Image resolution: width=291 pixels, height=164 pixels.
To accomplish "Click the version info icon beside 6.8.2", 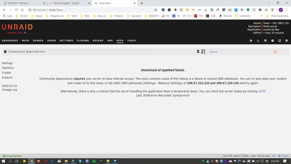I will (x=25, y=33).
